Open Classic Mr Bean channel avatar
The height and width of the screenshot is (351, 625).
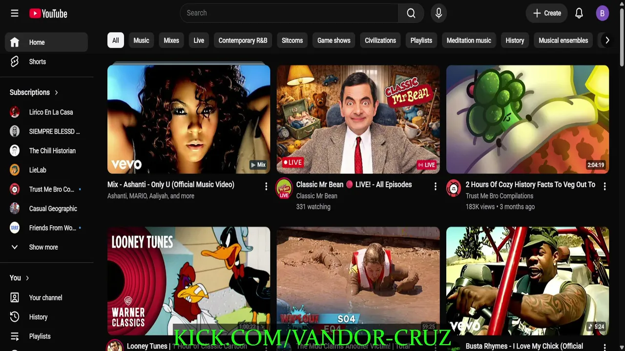pyautogui.click(x=284, y=189)
